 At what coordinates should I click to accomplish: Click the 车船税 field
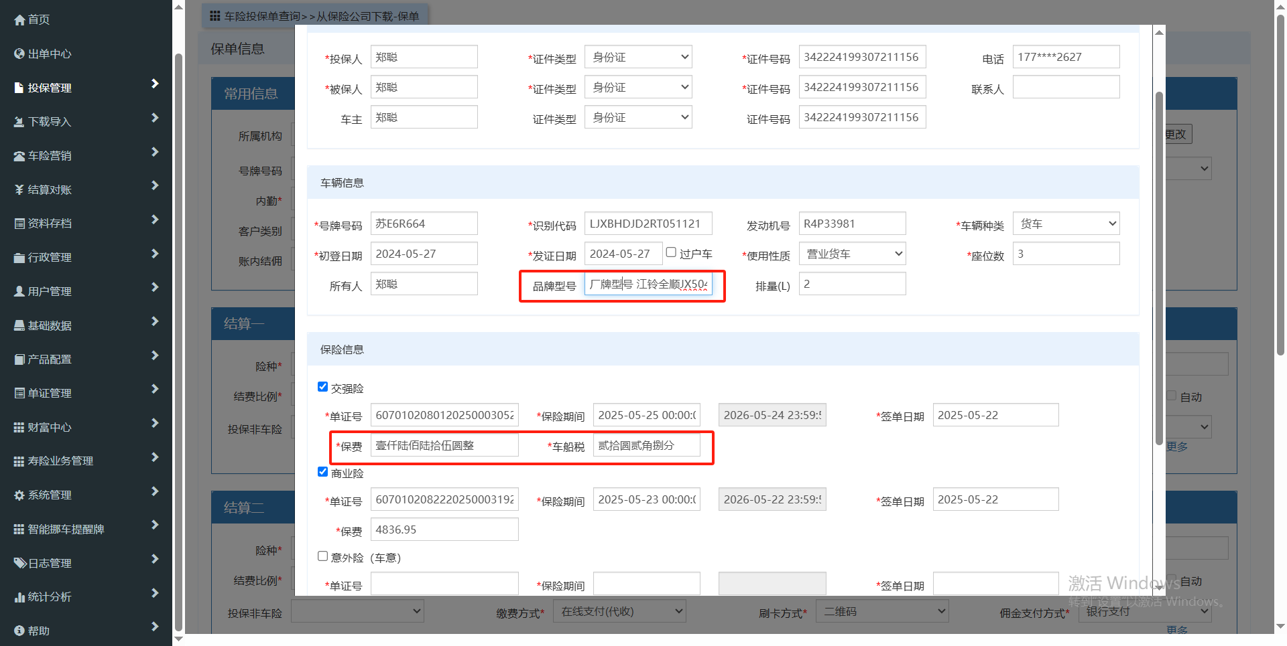pyautogui.click(x=647, y=445)
